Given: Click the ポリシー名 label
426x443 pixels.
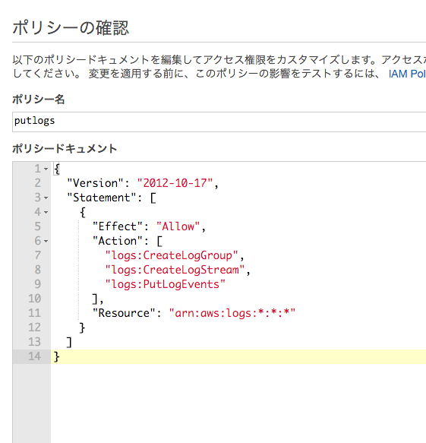Looking at the screenshot, I should pyautogui.click(x=39, y=100).
